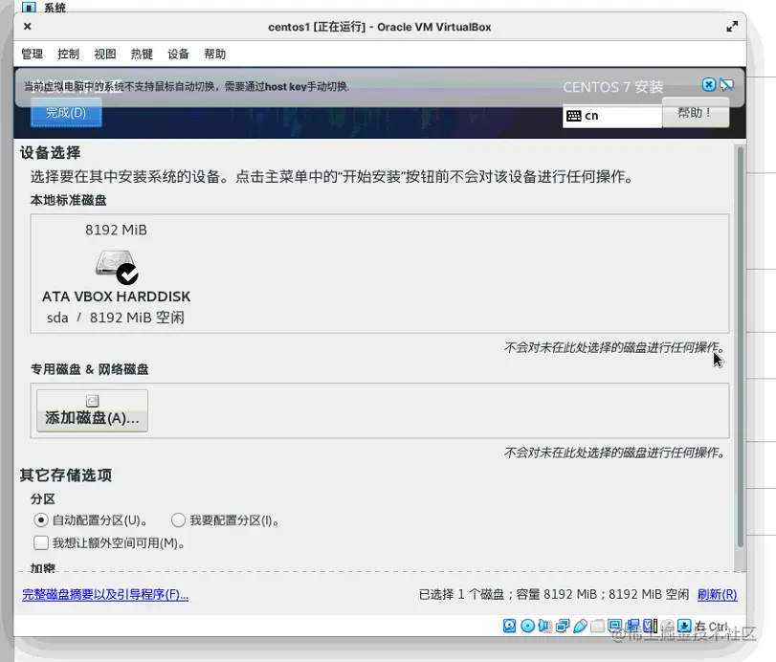Image resolution: width=776 pixels, height=662 pixels.
Task: Open the 管理 menu
Action: pyautogui.click(x=33, y=54)
